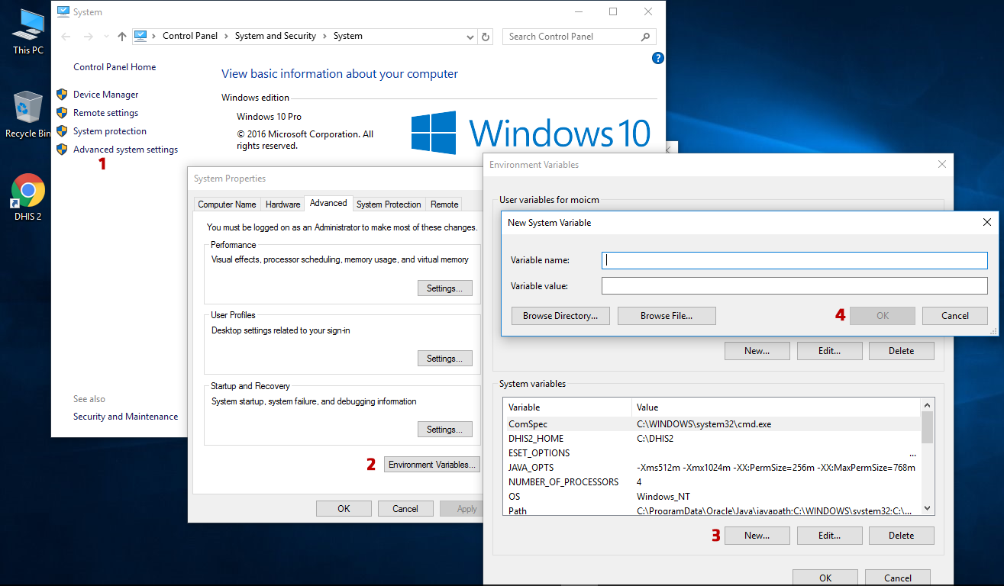1004x586 pixels.
Task: Refresh the System window address bar
Action: (x=486, y=37)
